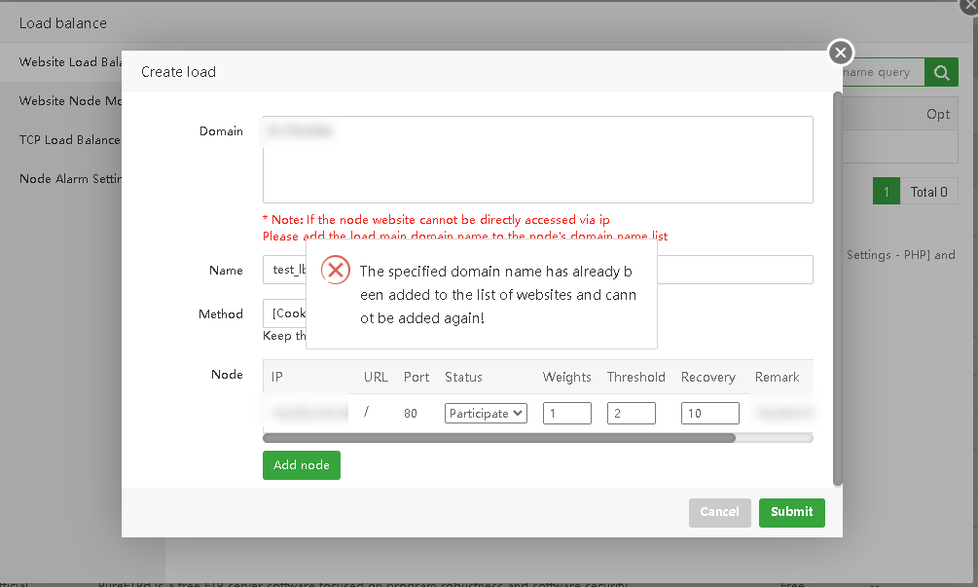Click the port value 80 cell
The height and width of the screenshot is (587, 978).
pyautogui.click(x=411, y=413)
